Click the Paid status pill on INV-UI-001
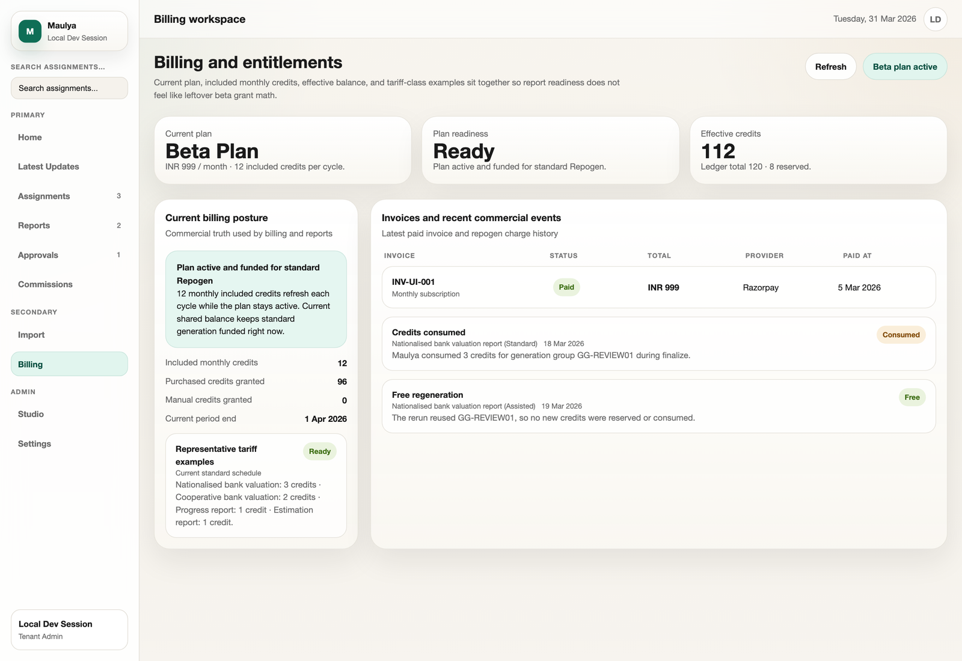 pyautogui.click(x=566, y=287)
